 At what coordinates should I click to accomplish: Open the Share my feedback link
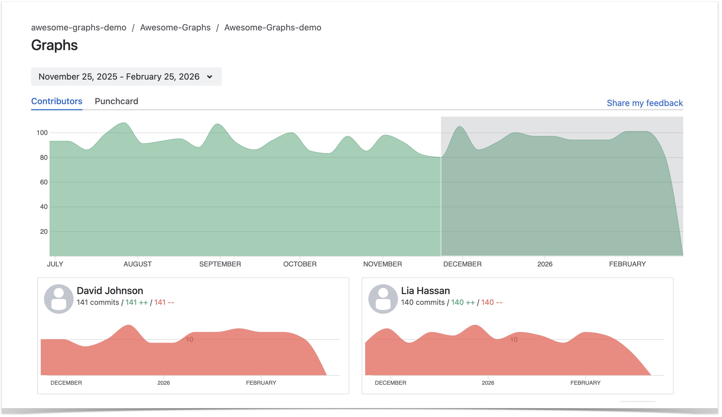tap(644, 103)
